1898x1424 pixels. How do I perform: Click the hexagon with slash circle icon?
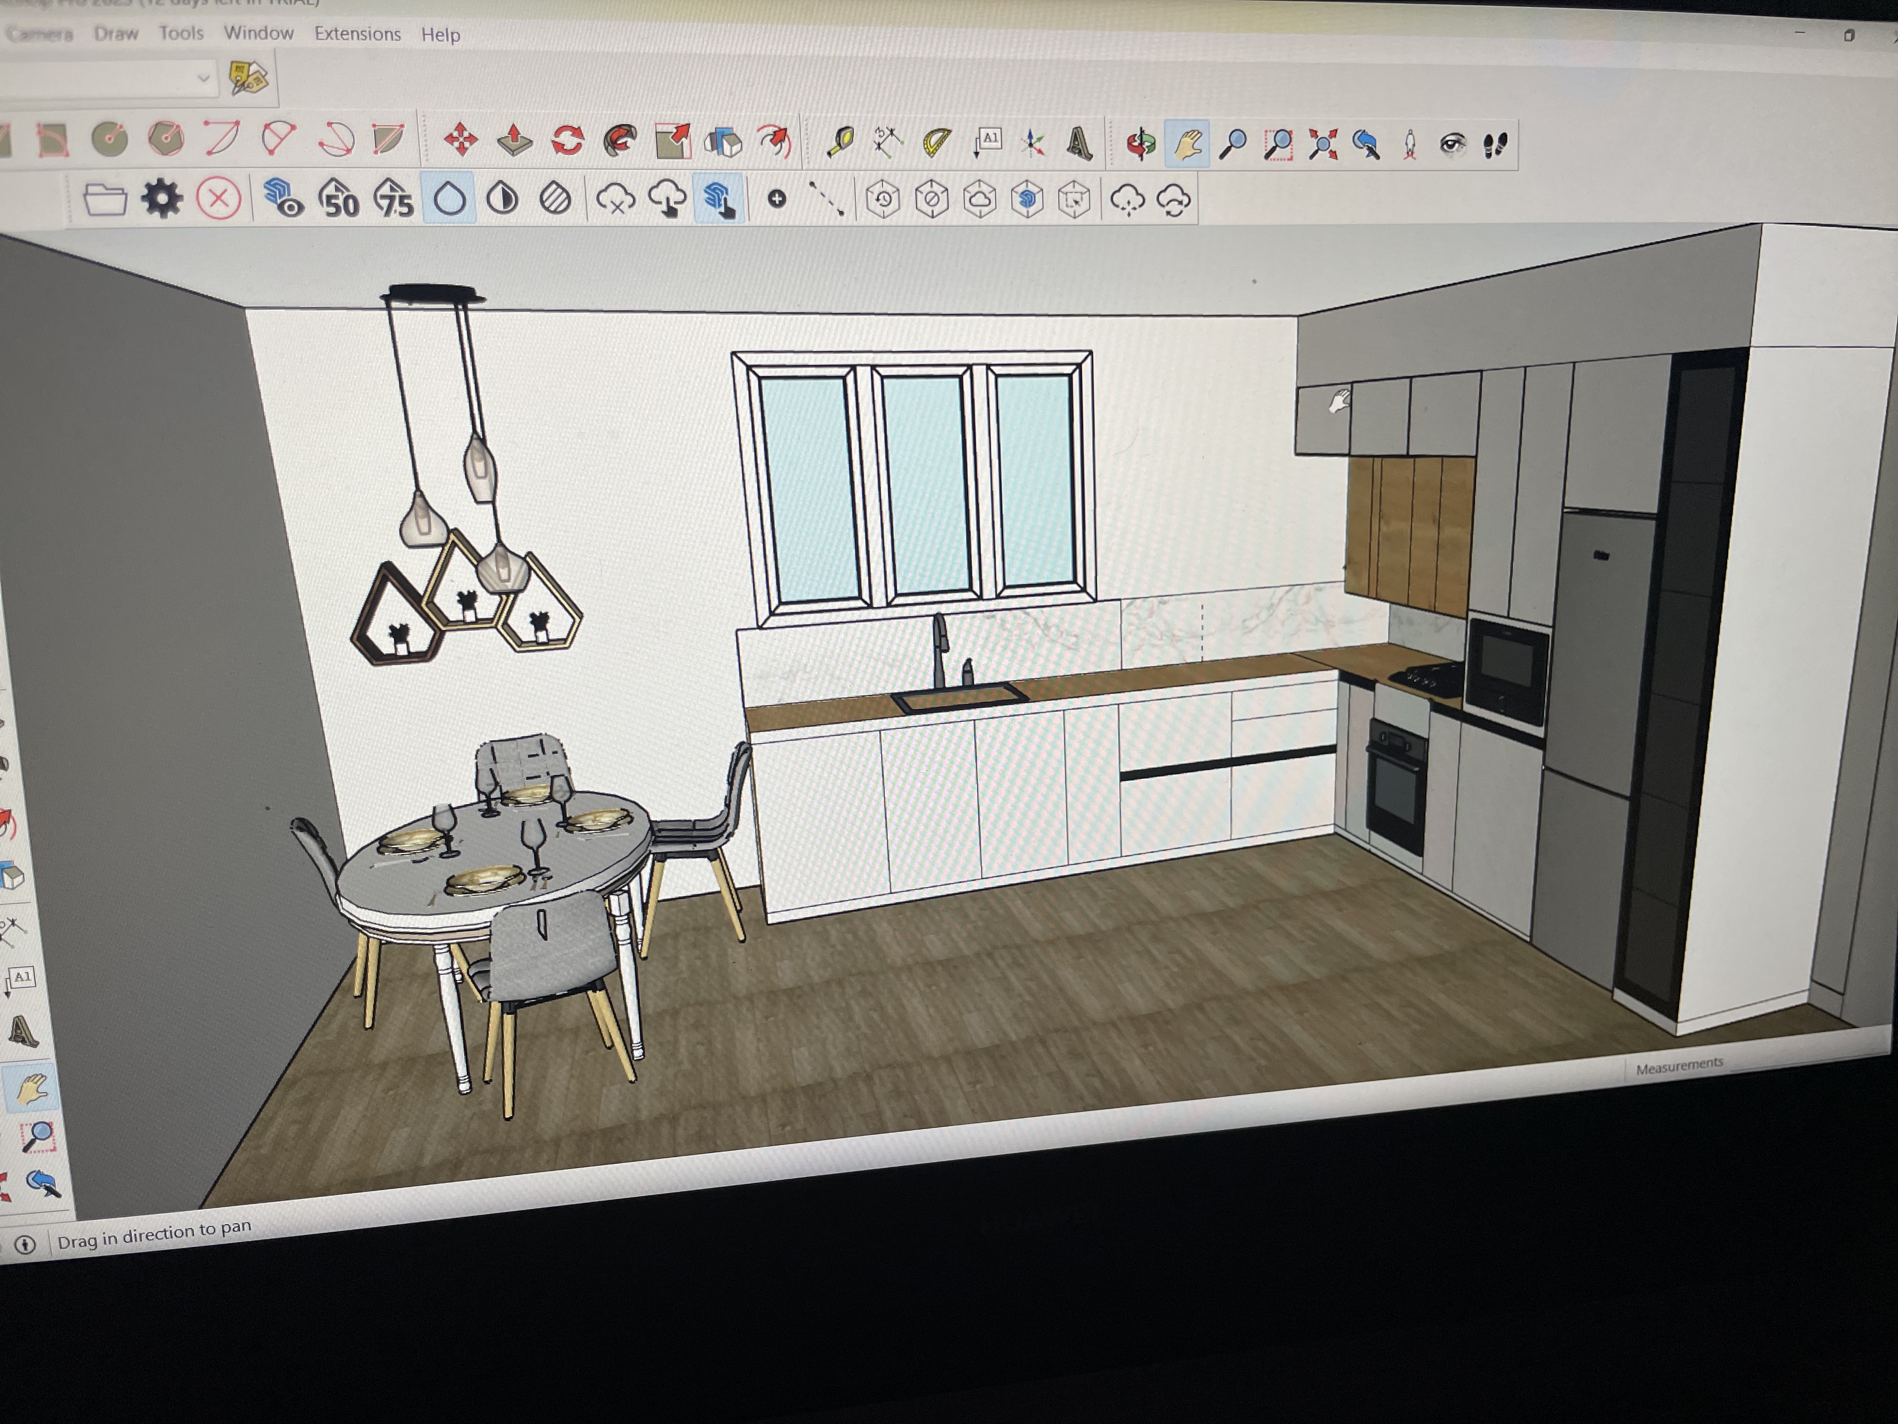click(x=932, y=200)
